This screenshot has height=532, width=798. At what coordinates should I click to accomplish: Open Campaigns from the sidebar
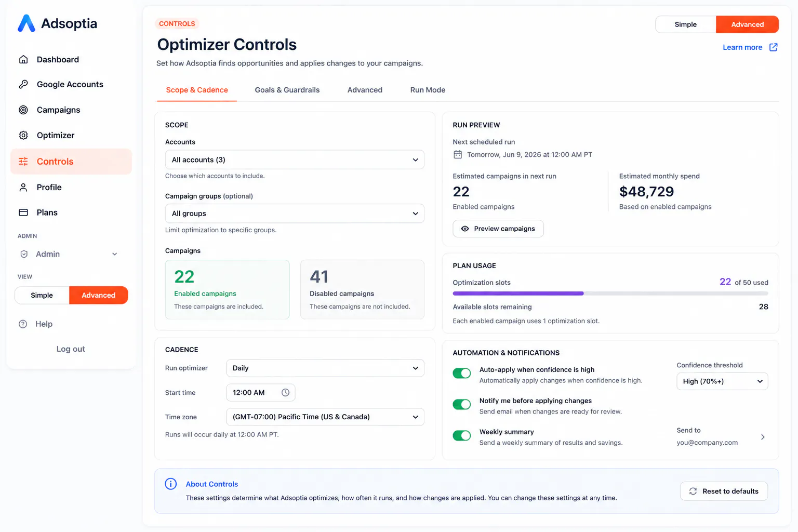(71, 110)
